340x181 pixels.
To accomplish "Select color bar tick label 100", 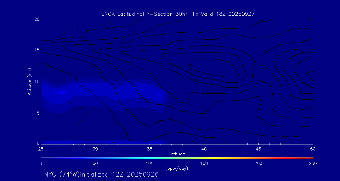I will tap(150, 163).
